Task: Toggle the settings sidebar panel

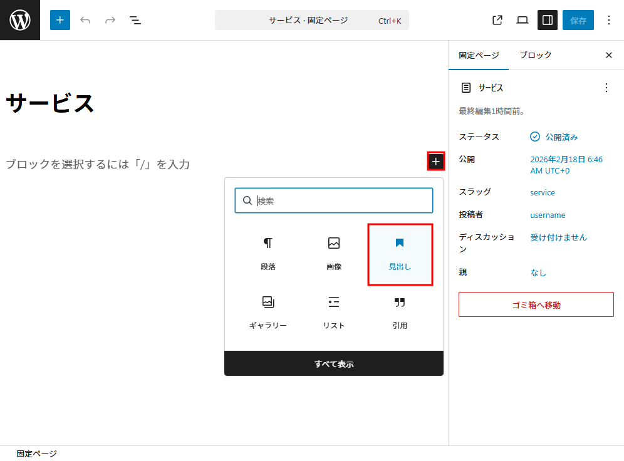Action: (548, 20)
